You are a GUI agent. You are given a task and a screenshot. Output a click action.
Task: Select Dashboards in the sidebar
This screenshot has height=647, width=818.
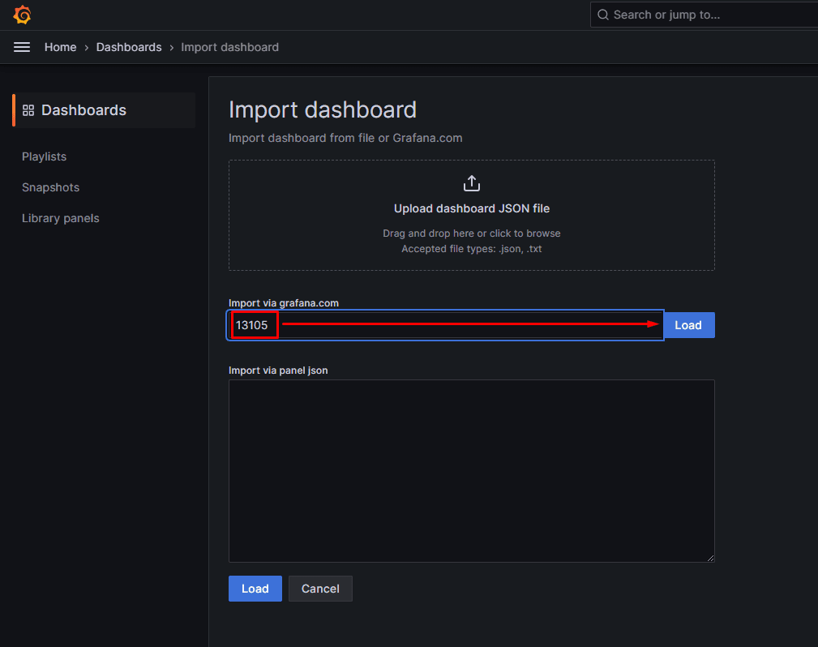click(x=104, y=110)
